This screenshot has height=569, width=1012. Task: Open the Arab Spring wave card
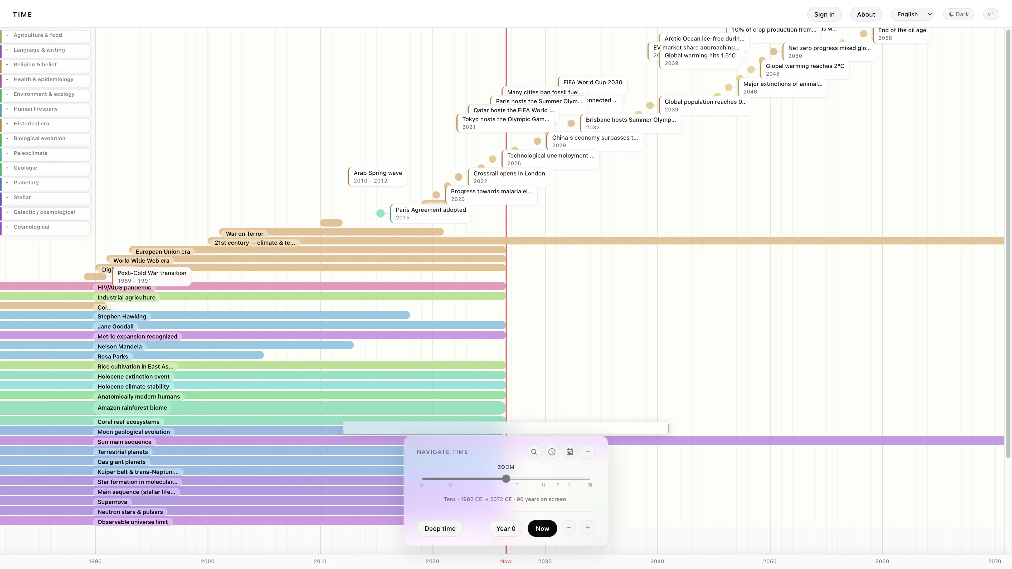(x=378, y=177)
